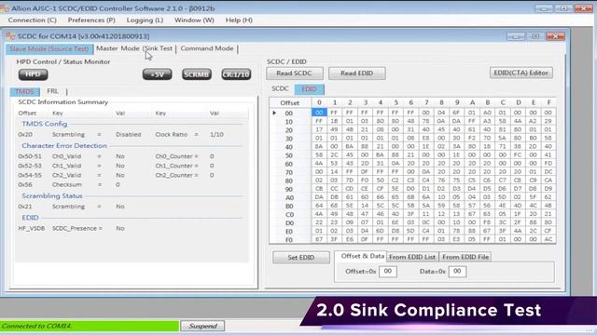This screenshot has width=597, height=335.
Task: Select row header 80 in EDID table
Action: tap(289, 181)
